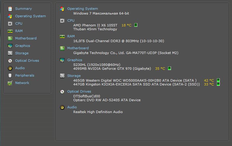Open Optical Drives in the sidebar

pyautogui.click(x=27, y=61)
